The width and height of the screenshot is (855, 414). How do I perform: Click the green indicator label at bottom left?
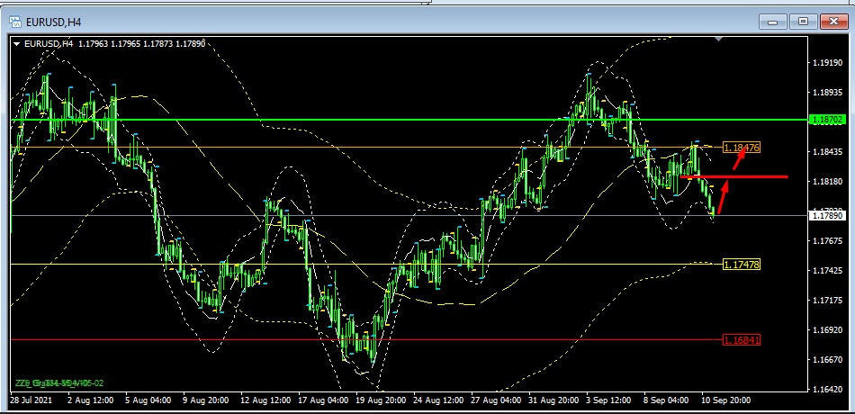tap(52, 382)
